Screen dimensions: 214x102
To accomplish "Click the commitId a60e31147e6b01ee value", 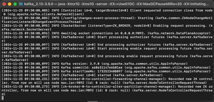I will 107,67.
